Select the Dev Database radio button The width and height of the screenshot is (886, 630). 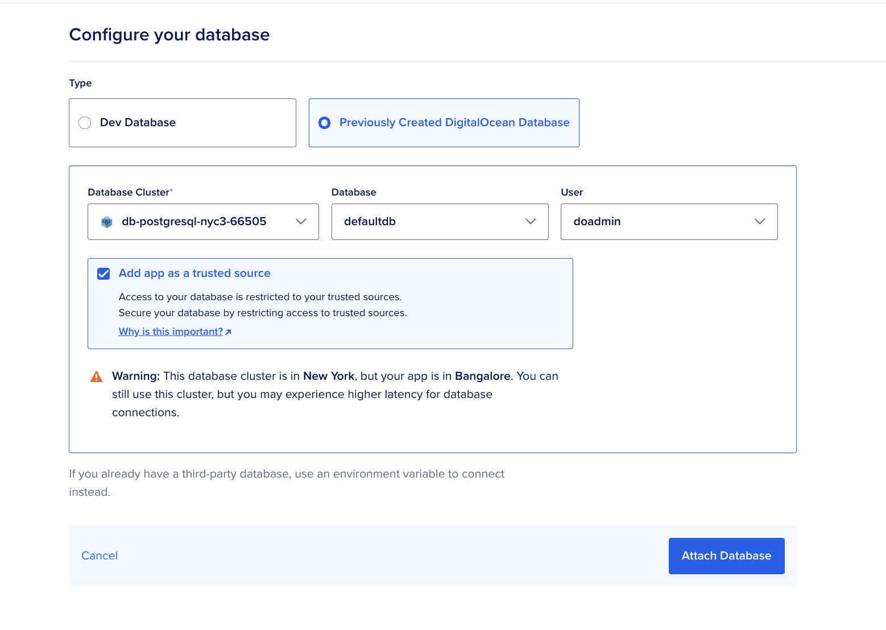point(85,123)
